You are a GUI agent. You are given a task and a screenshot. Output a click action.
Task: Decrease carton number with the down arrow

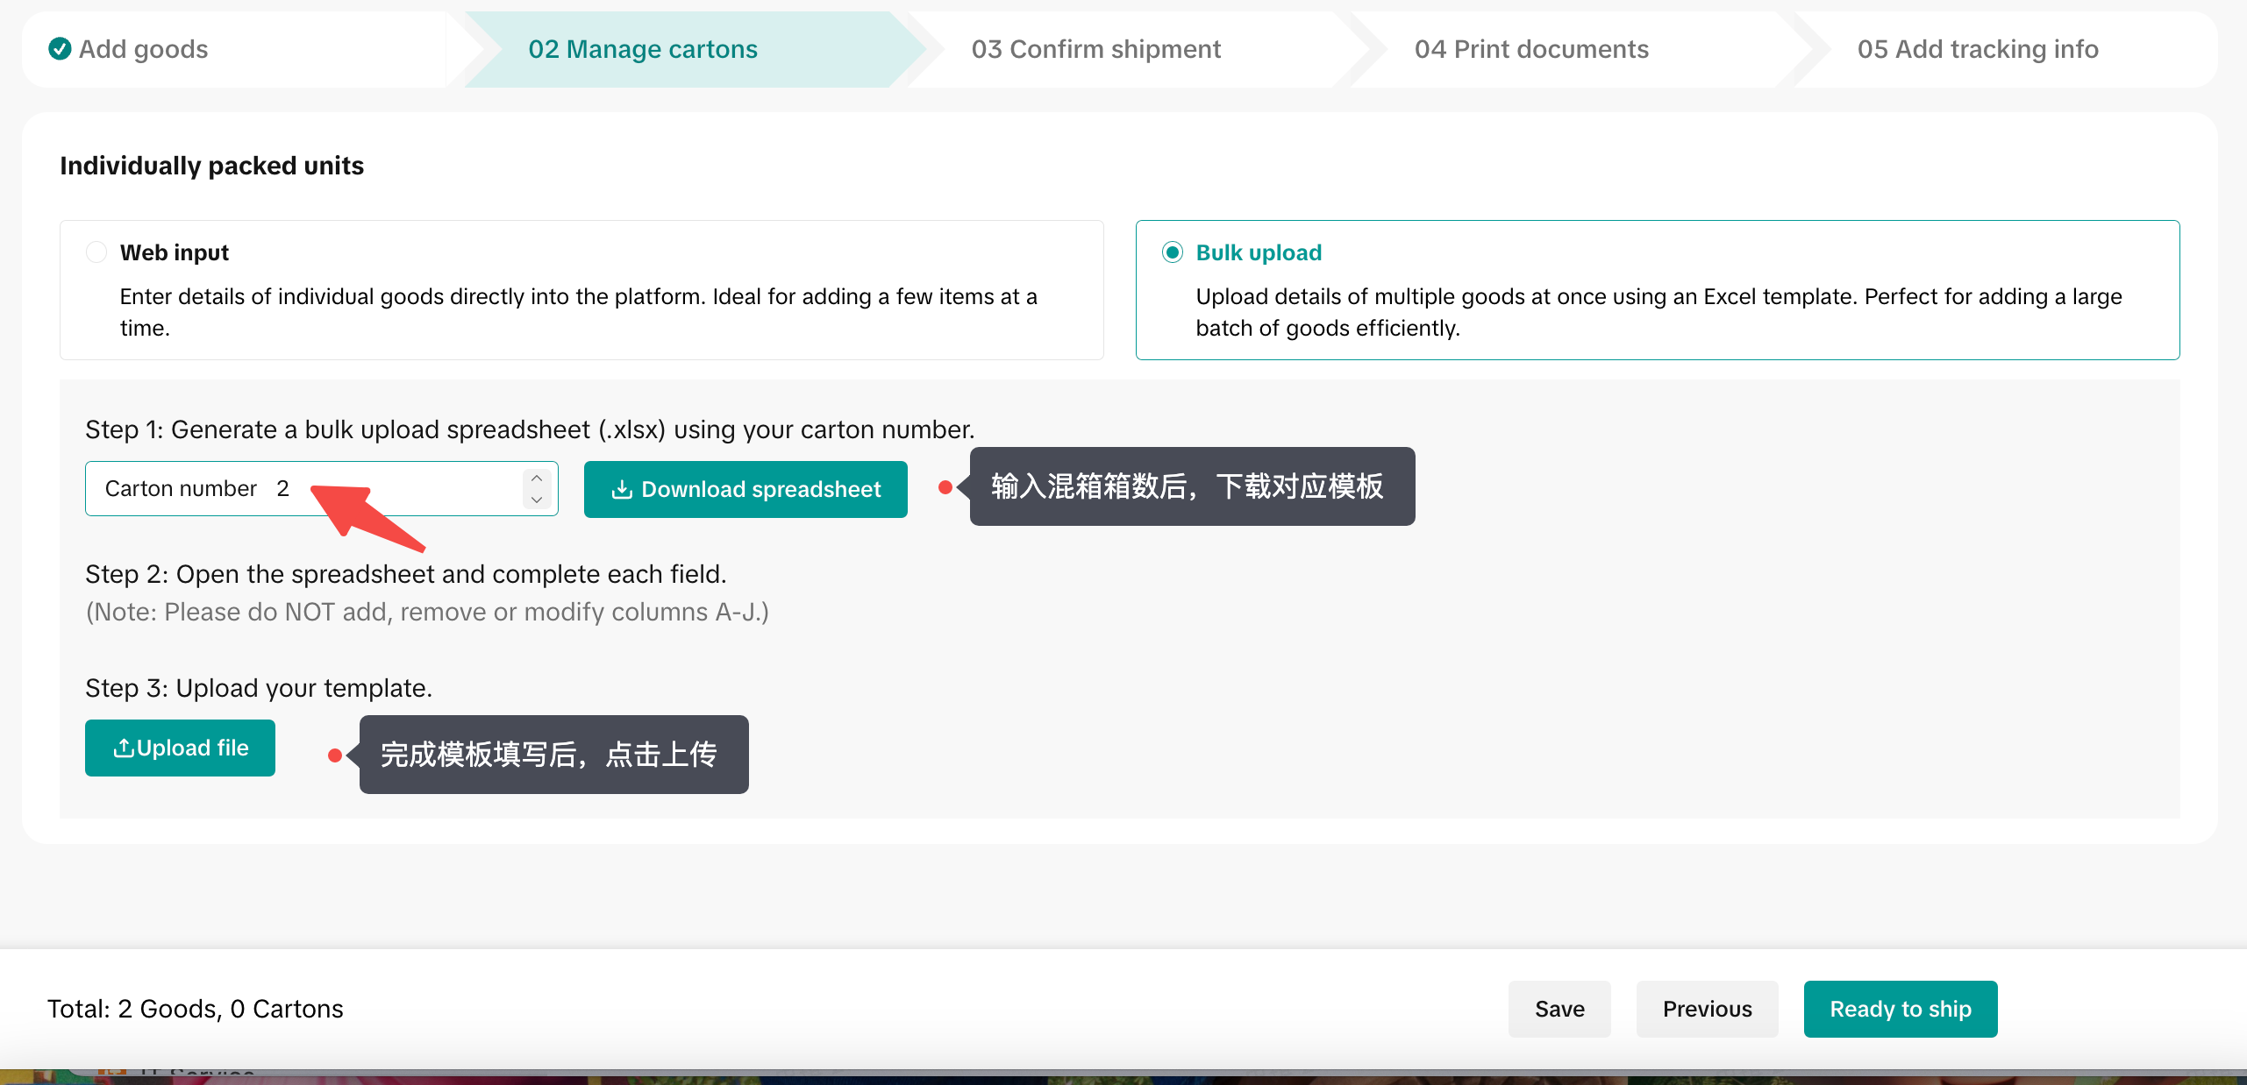537,500
